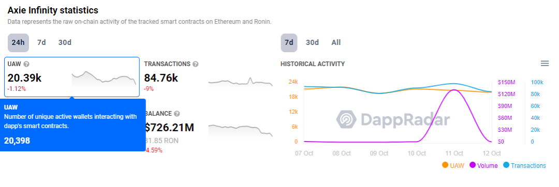Click the Volume peak at 11 Oct
559x187 pixels.
pyautogui.click(x=454, y=90)
